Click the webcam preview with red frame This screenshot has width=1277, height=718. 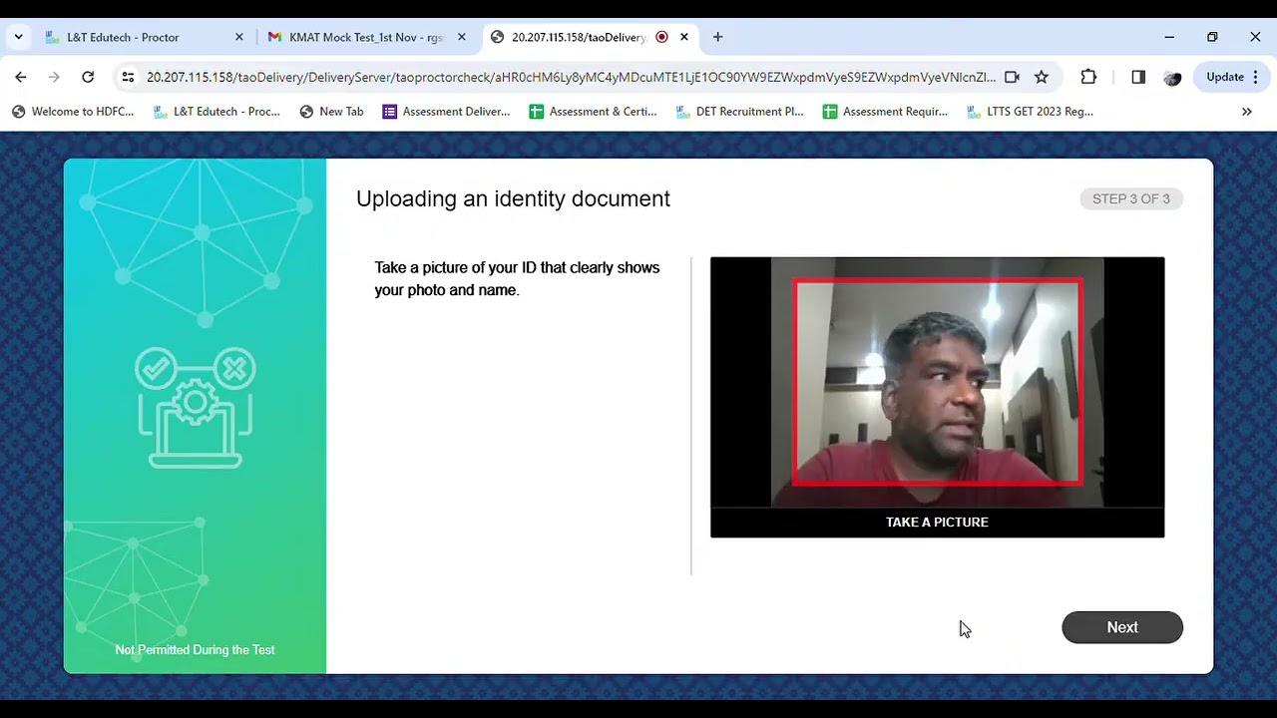[937, 383]
